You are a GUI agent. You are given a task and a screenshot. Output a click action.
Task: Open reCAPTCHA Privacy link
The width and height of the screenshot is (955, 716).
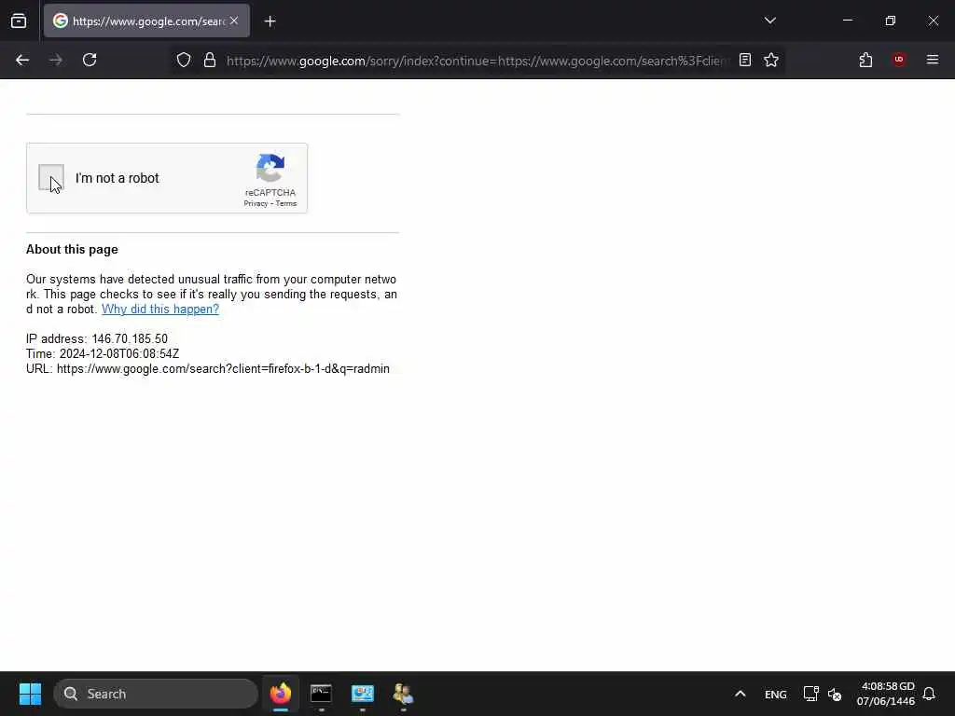256,203
